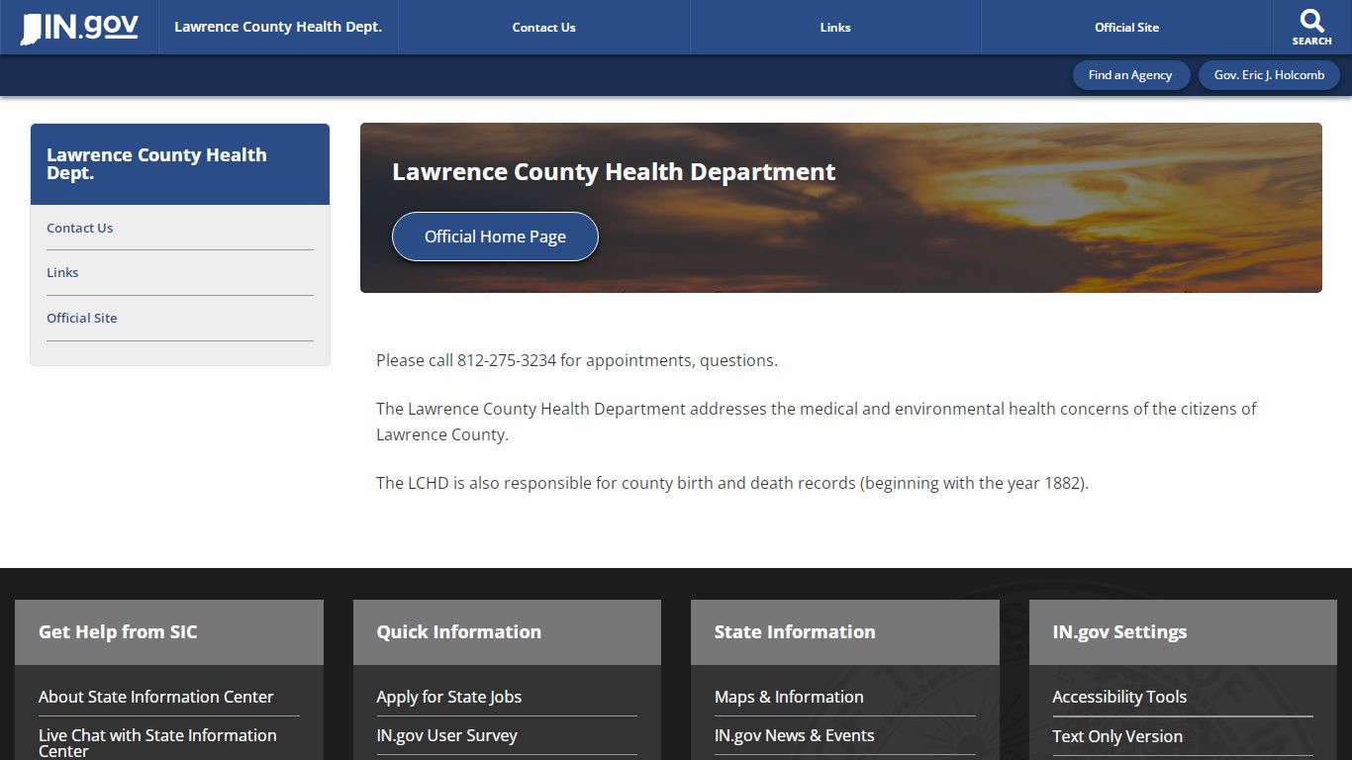Open Gov. Eric J. Holcomb page
This screenshot has width=1352, height=760.
(1270, 74)
